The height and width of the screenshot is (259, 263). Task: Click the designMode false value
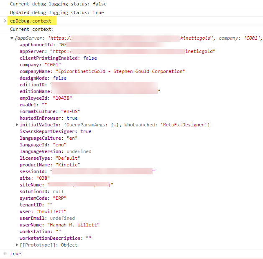[x=59, y=78]
